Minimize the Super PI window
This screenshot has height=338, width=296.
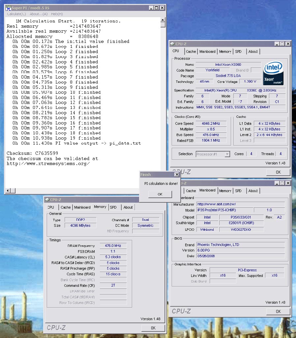point(151,8)
